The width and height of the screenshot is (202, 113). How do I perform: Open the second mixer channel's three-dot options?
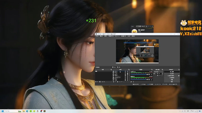[151, 80]
